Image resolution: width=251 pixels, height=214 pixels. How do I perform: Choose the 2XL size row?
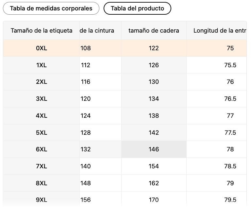(x=125, y=82)
